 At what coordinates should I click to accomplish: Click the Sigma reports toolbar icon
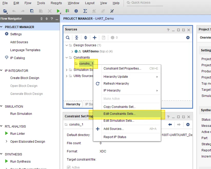tap(85, 11)
